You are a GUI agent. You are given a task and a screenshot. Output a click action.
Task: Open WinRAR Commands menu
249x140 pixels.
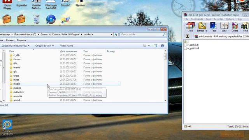click(x=197, y=19)
